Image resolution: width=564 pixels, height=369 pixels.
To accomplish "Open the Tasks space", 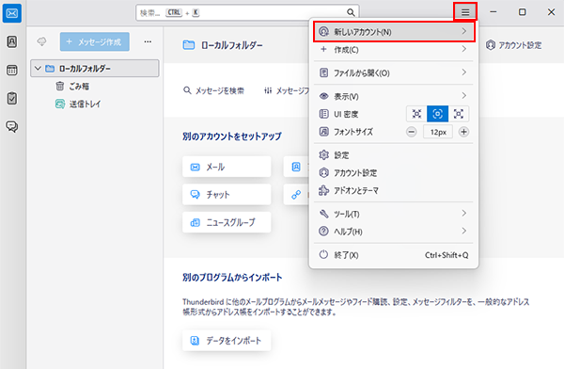I will 12,98.
